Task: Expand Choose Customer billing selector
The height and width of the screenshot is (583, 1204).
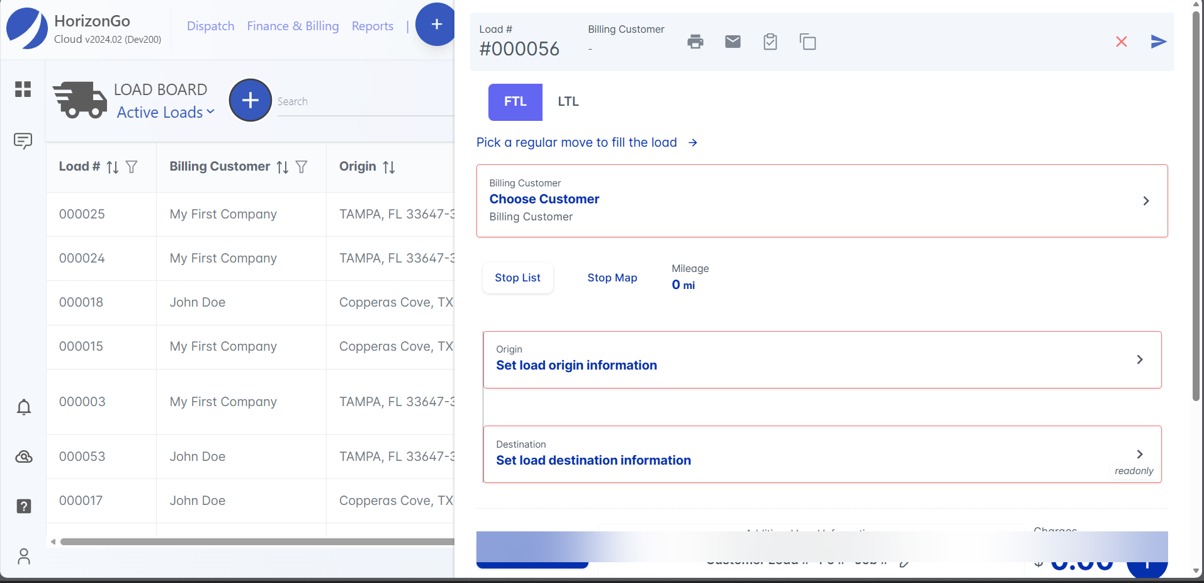Action: click(821, 201)
